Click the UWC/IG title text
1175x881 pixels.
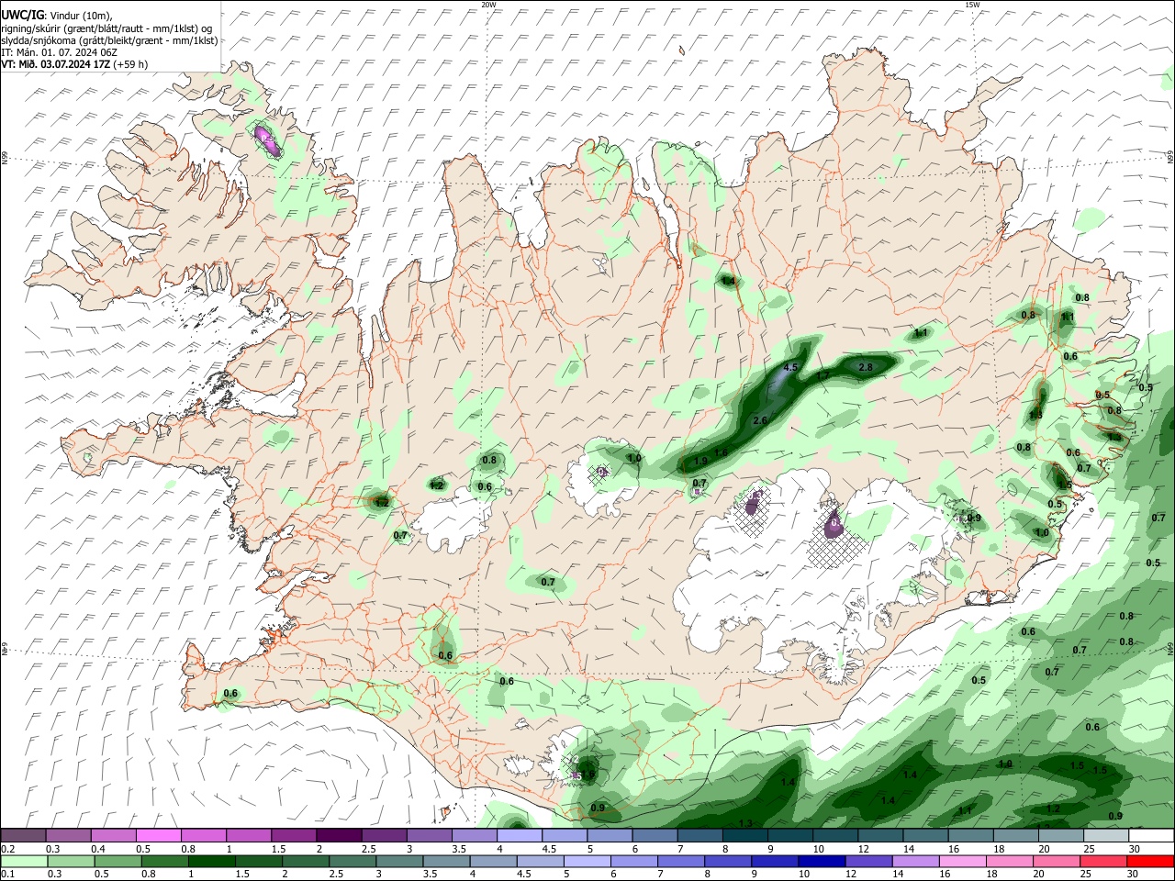click(22, 15)
